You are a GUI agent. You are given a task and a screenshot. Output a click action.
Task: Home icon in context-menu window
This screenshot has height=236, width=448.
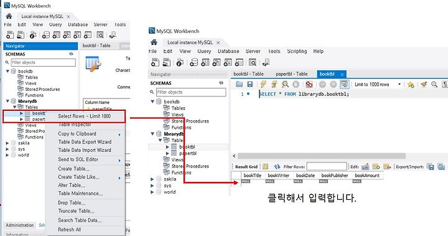(x=9, y=16)
